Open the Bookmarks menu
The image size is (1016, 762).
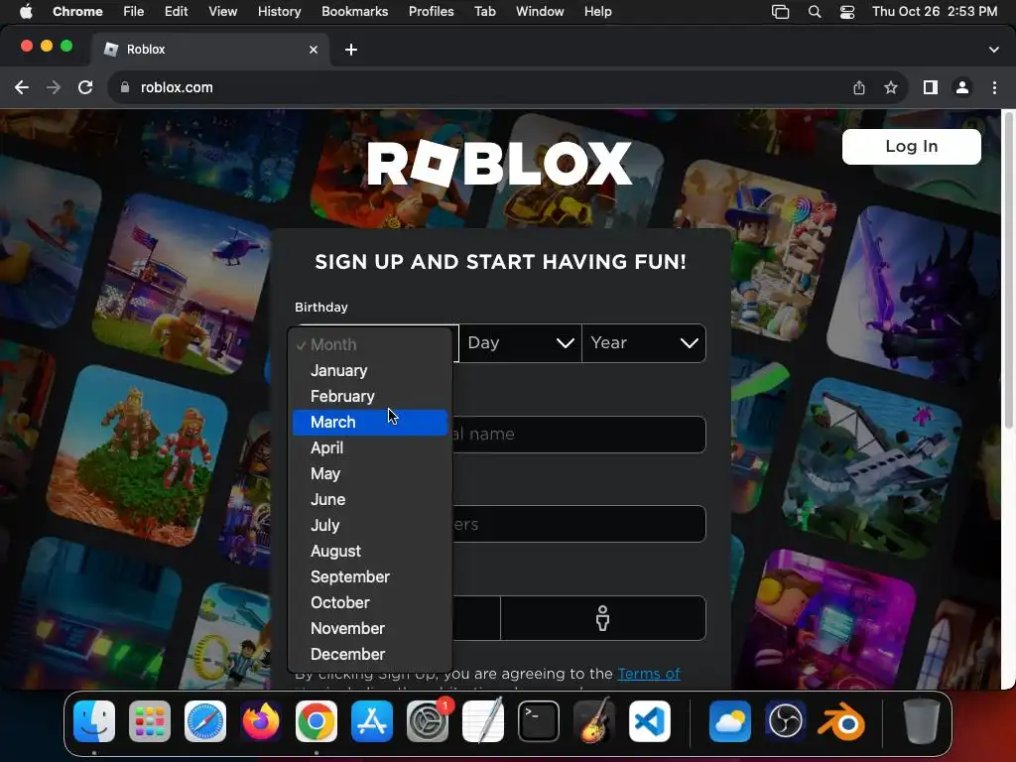(x=354, y=12)
